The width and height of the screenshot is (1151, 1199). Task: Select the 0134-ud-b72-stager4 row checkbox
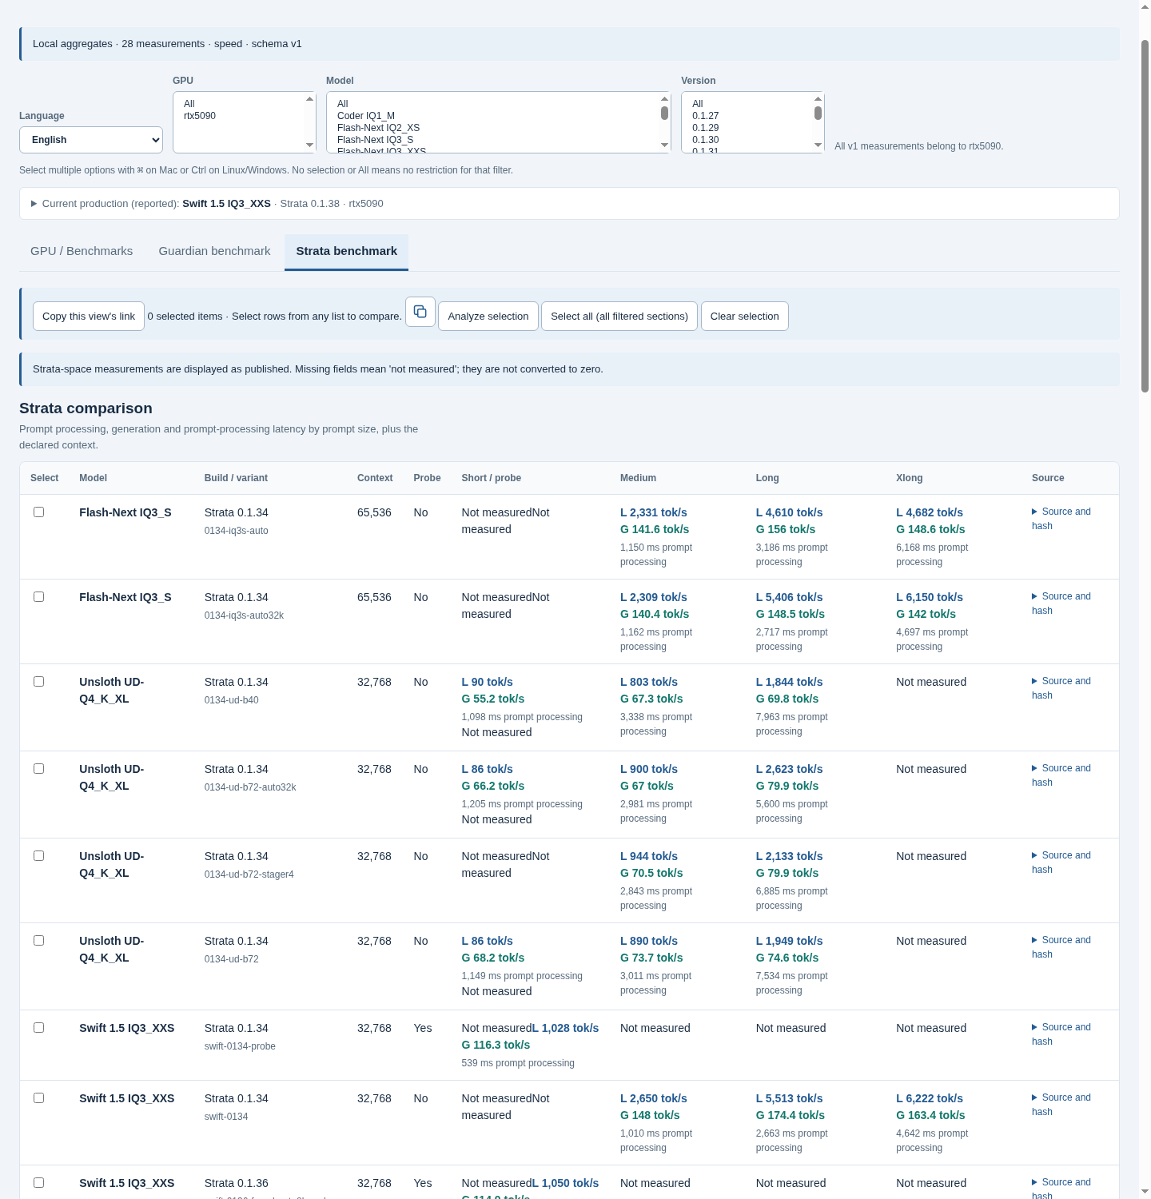(x=38, y=855)
